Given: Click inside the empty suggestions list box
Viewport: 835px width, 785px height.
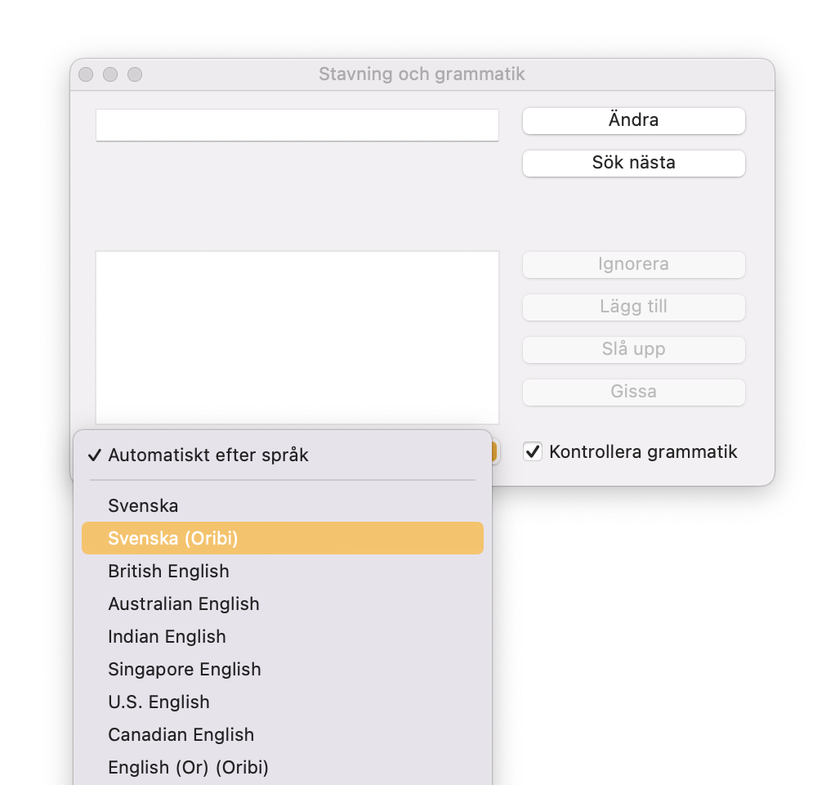Looking at the screenshot, I should [x=297, y=337].
